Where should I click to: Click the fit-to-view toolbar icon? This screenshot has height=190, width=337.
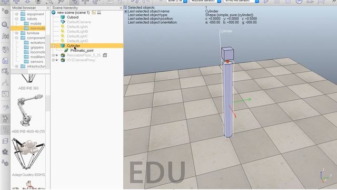[x=49, y=2]
